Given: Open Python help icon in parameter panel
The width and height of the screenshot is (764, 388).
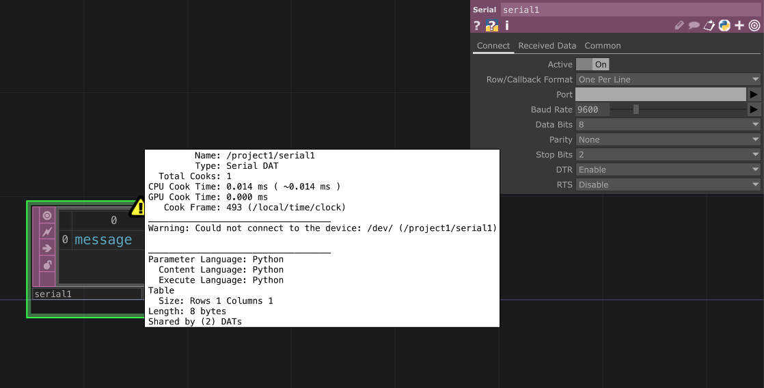Looking at the screenshot, I should pos(492,26).
